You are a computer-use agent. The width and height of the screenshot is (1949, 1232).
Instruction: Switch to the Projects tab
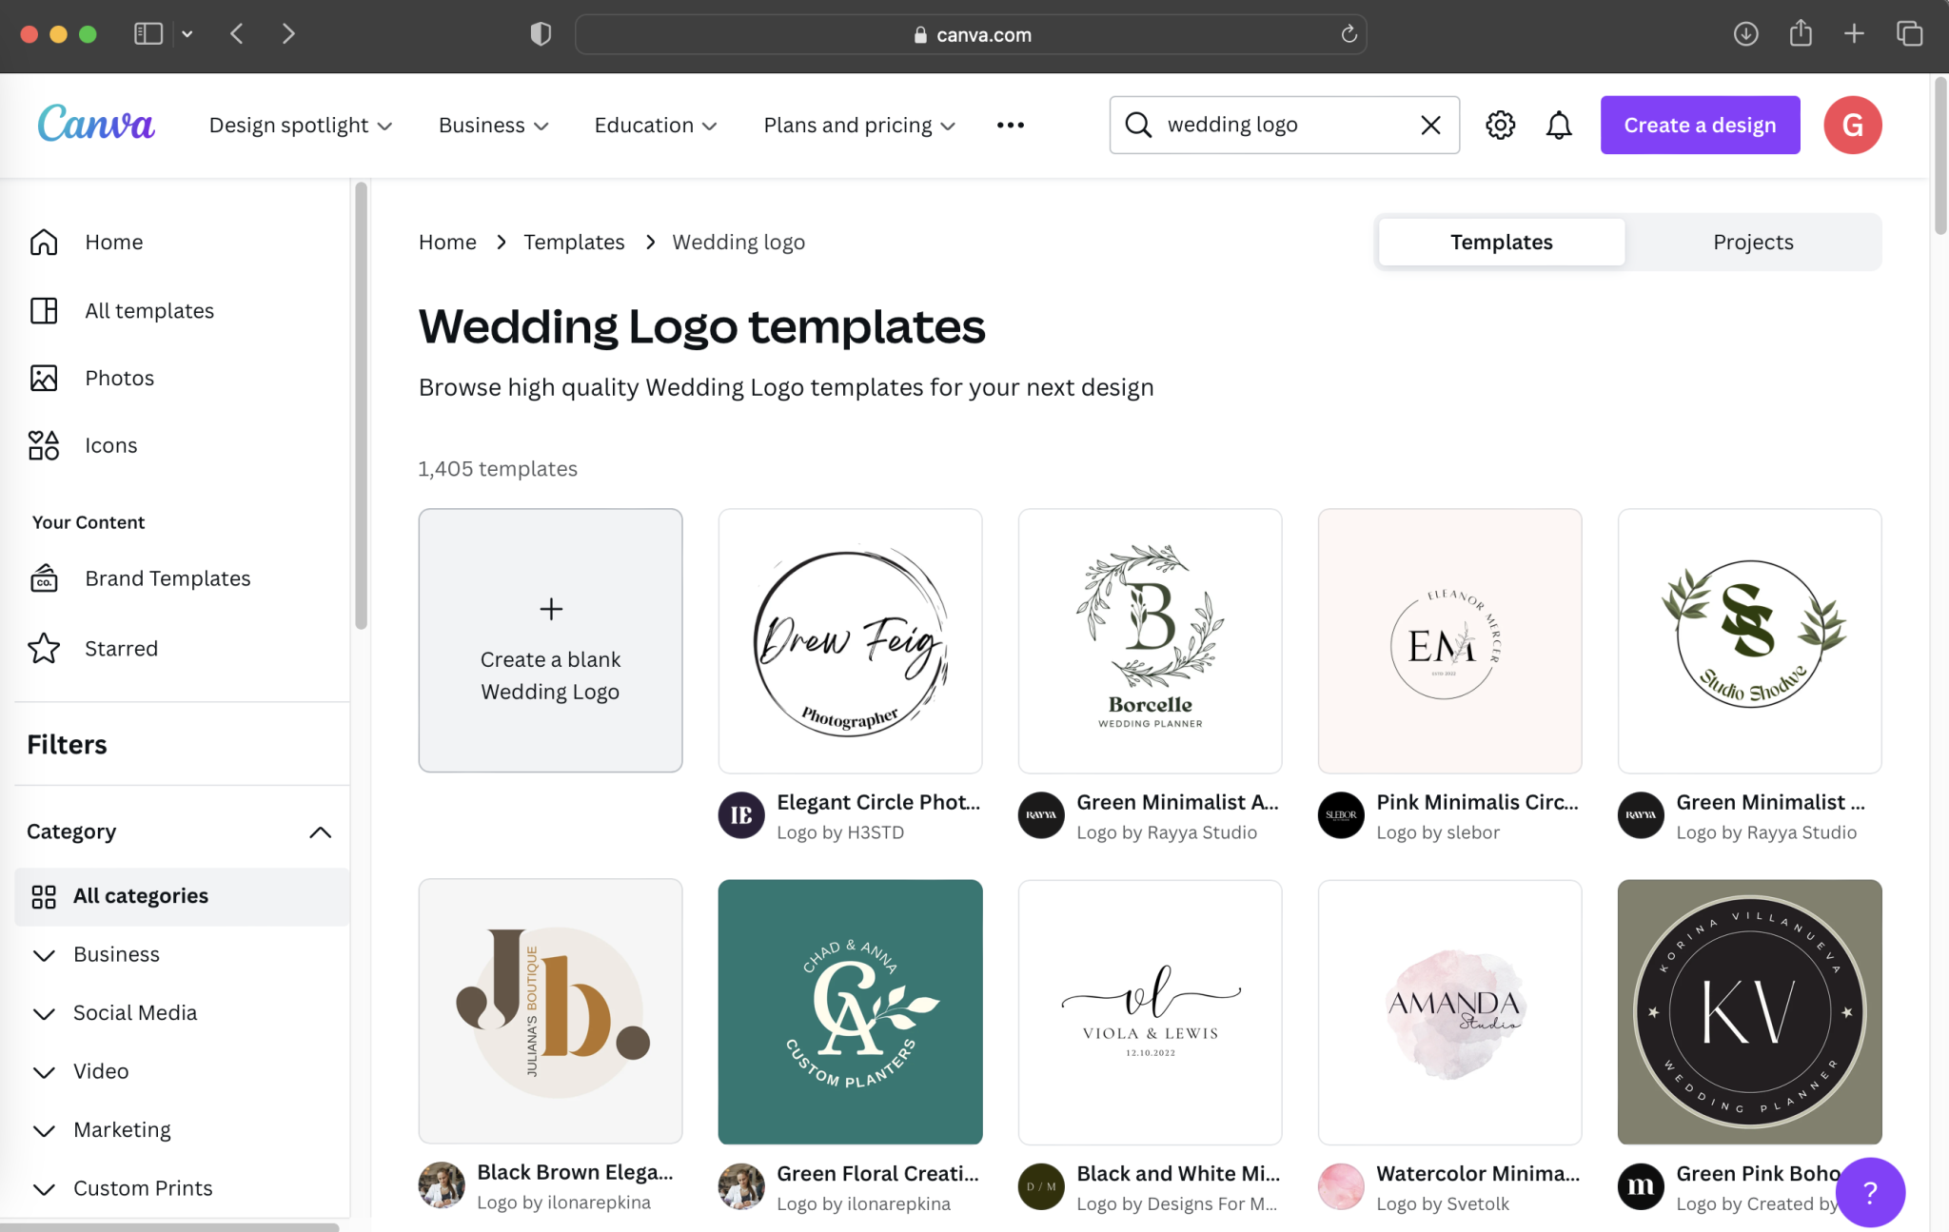coord(1753,242)
